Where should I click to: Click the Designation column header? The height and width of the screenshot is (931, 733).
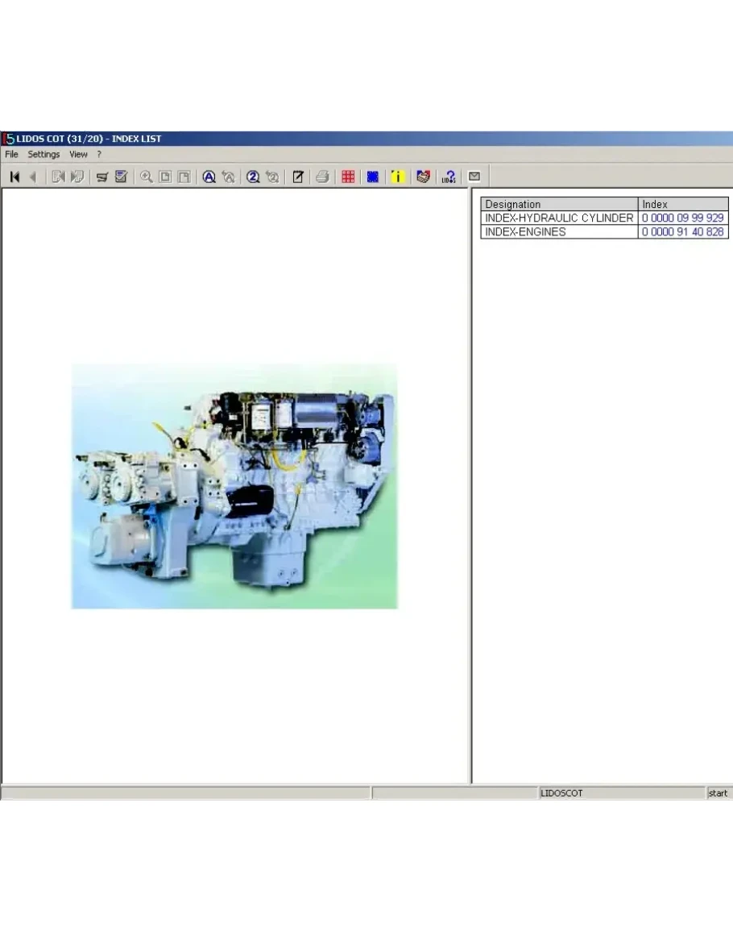[559, 205]
